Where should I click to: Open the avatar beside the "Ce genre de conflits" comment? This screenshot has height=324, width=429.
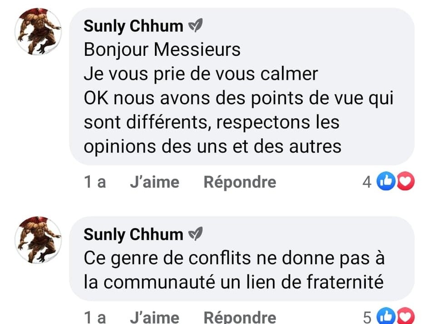tap(38, 239)
